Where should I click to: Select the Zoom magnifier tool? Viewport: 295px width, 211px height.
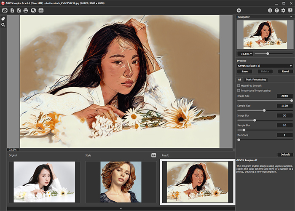(x=3, y=25)
